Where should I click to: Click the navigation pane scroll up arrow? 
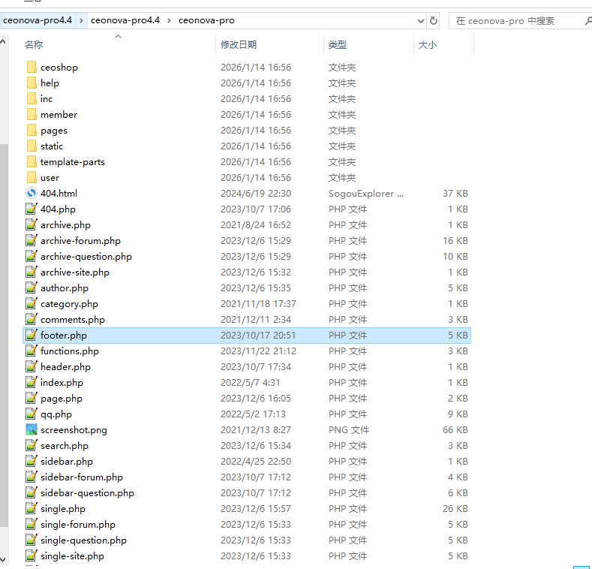[x=4, y=41]
